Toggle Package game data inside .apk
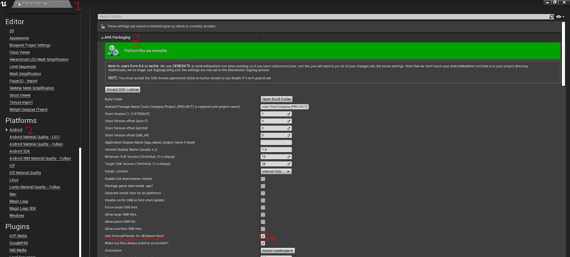Image resolution: width=570 pixels, height=257 pixels. (x=263, y=186)
